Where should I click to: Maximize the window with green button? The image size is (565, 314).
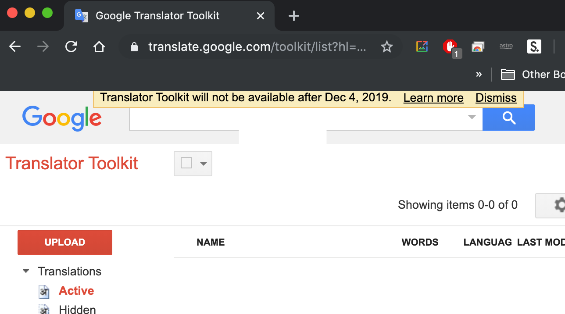tap(47, 13)
